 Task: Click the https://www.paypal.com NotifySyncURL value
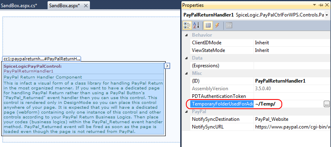tap(292, 127)
